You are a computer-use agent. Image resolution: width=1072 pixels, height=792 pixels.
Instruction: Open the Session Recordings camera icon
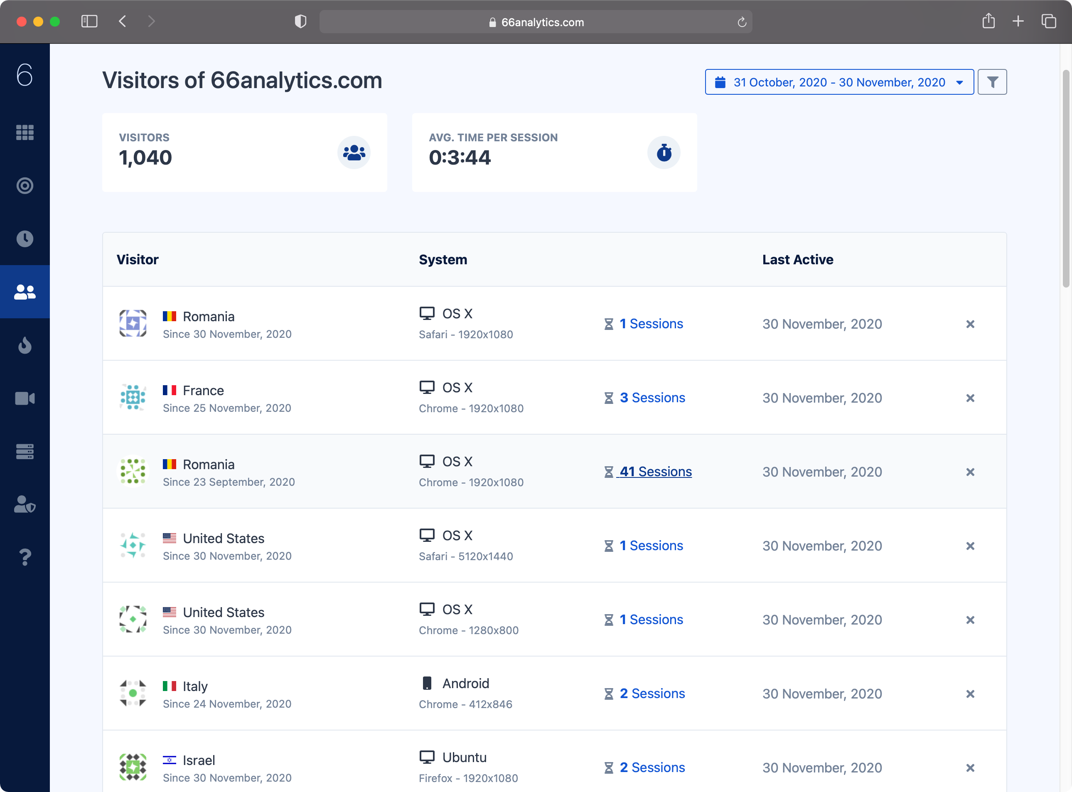point(25,398)
